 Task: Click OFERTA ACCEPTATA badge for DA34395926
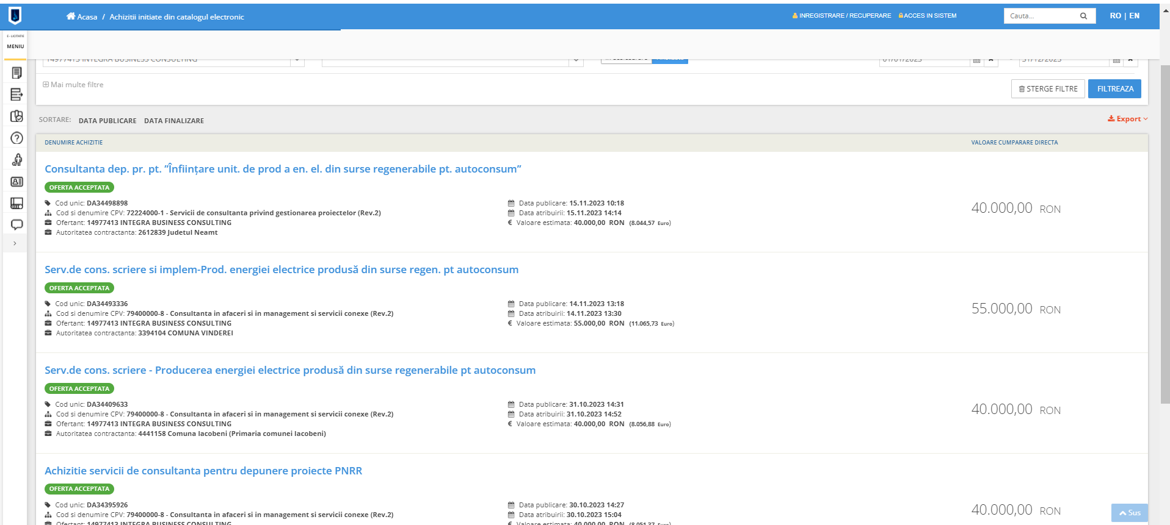[x=79, y=489]
